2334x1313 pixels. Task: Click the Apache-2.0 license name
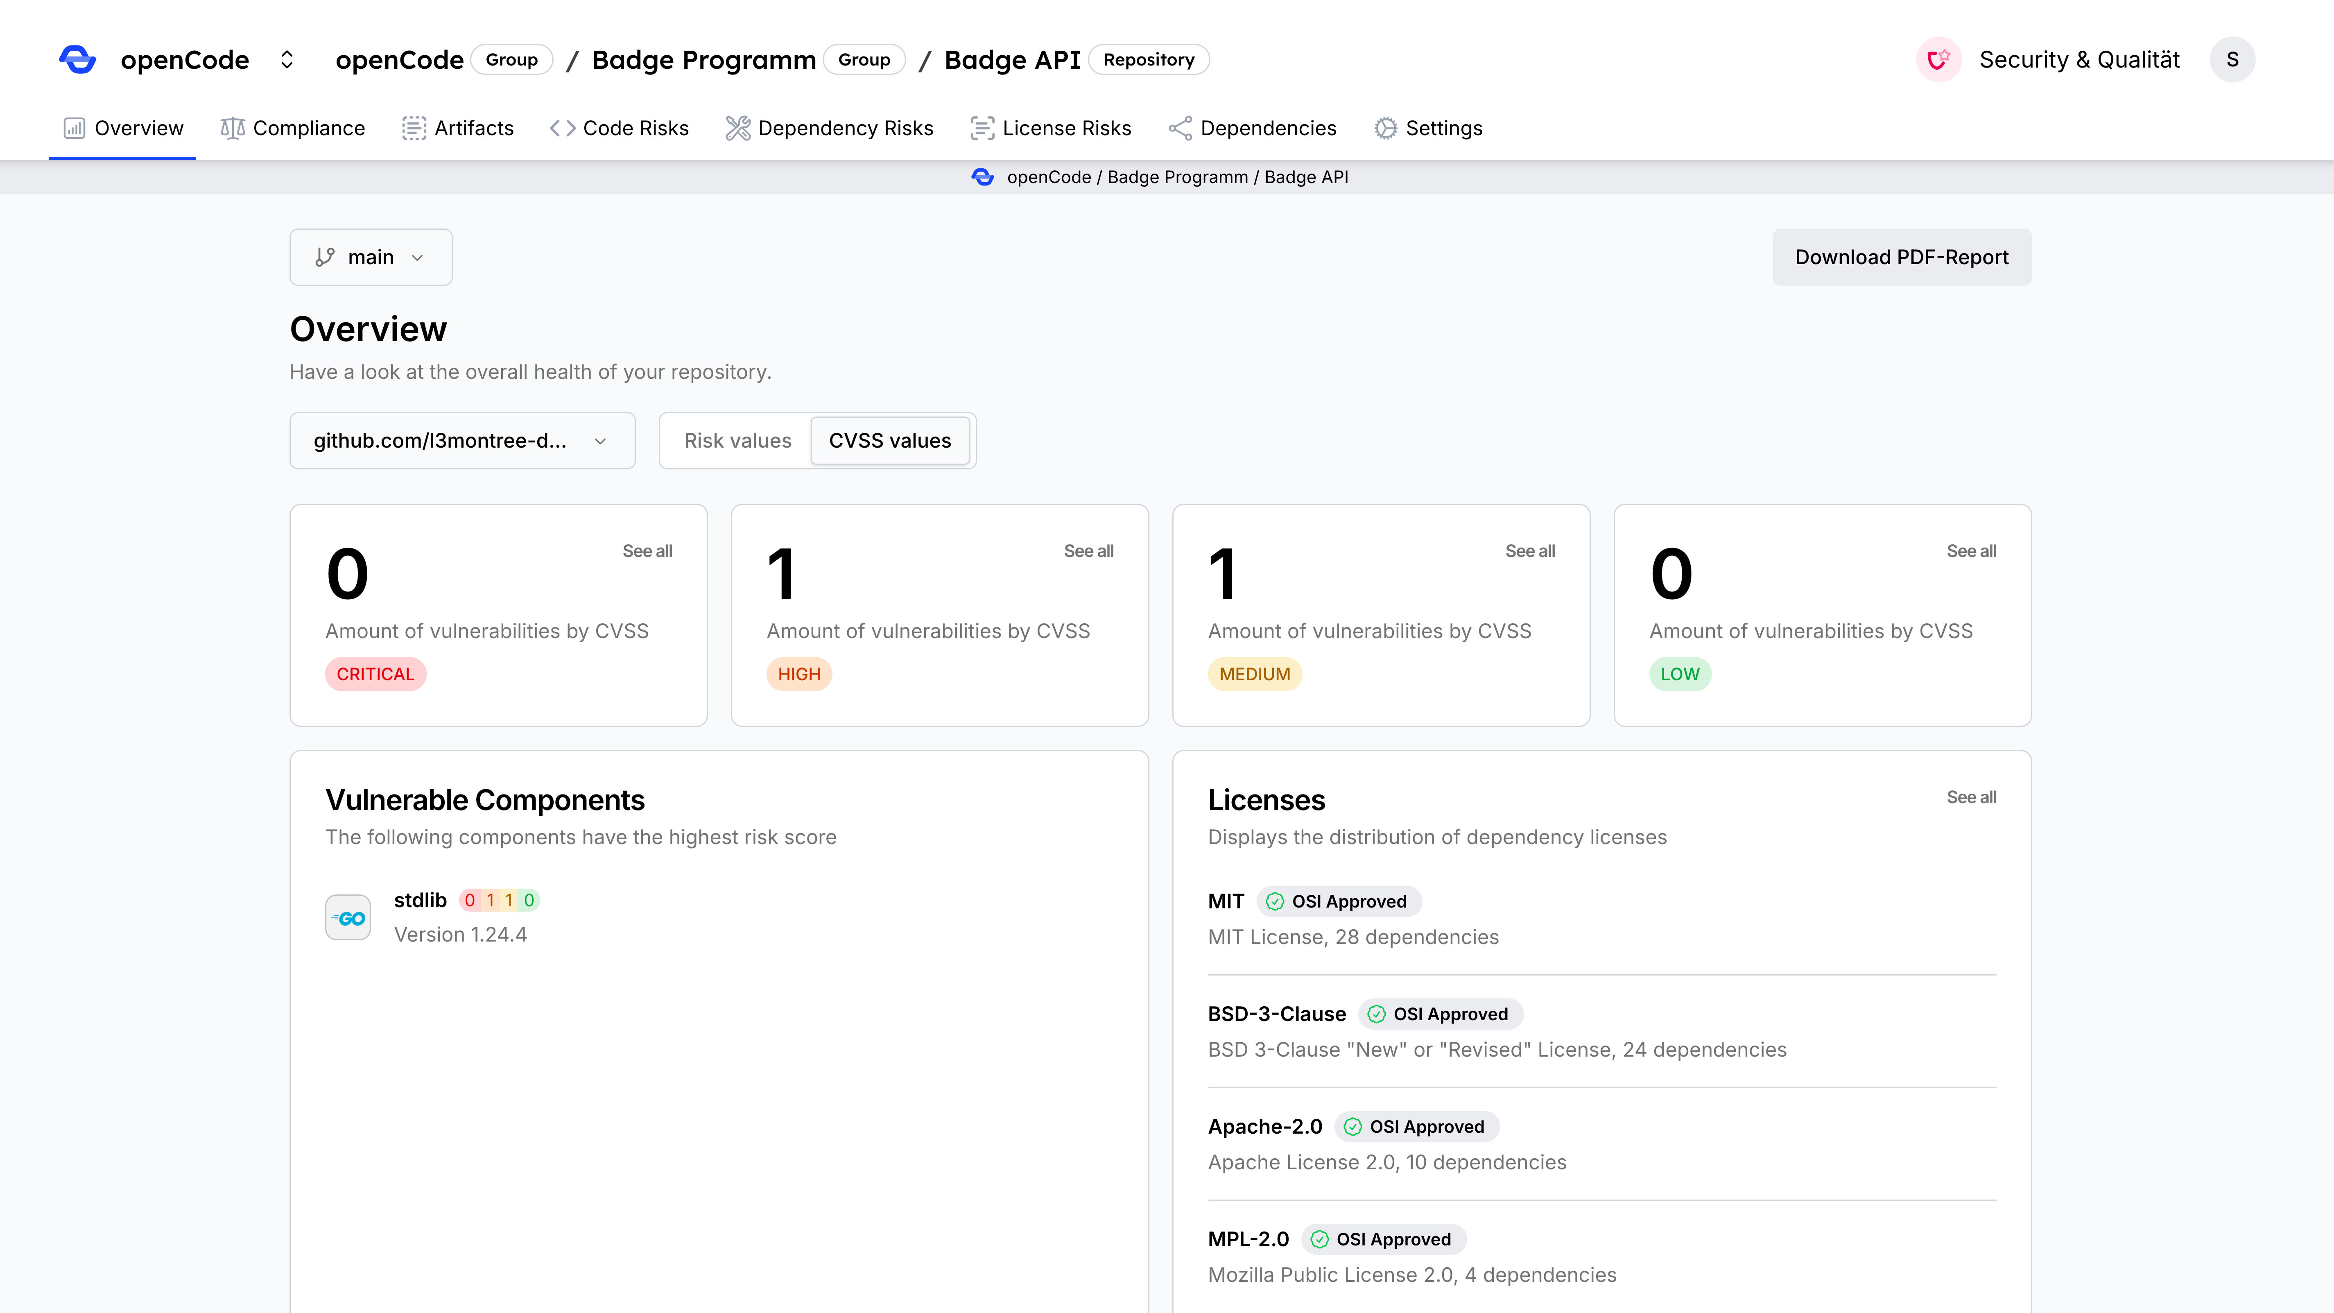[x=1265, y=1127]
